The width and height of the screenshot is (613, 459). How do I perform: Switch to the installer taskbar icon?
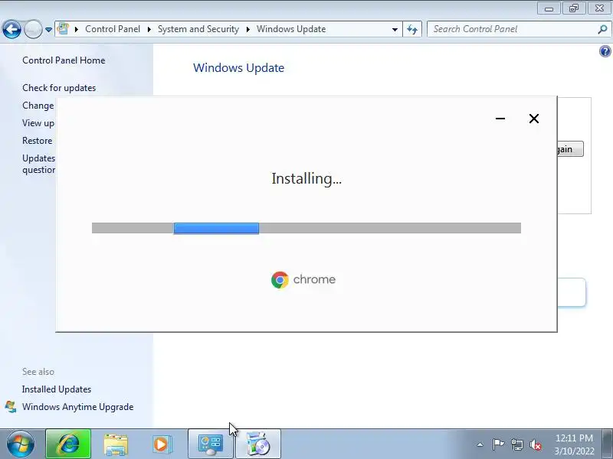coord(258,444)
